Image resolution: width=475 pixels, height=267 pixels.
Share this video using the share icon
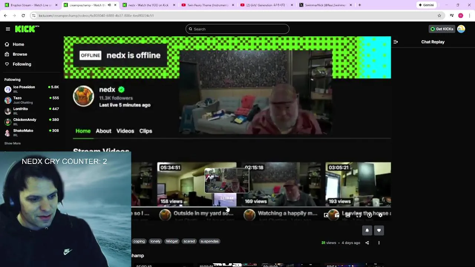pos(367,243)
